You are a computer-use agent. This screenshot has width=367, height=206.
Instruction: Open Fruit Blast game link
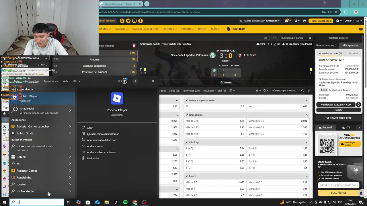pyautogui.click(x=236, y=29)
